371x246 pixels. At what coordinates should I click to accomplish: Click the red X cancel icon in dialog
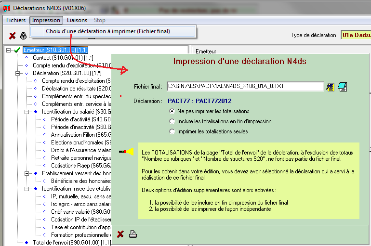[x=120, y=234]
